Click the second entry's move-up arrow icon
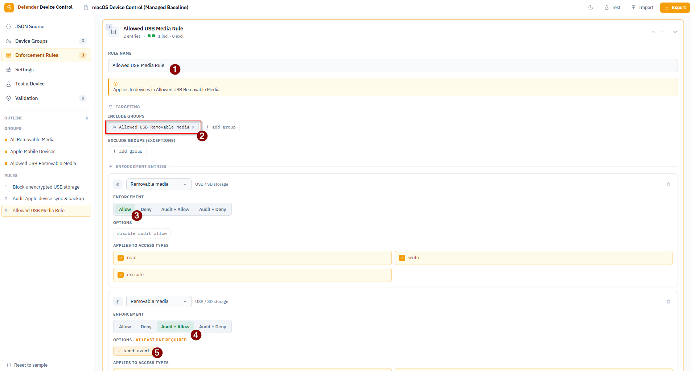This screenshot has height=371, width=691. coord(118,302)
